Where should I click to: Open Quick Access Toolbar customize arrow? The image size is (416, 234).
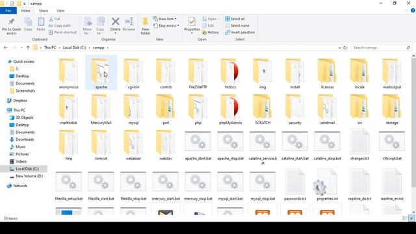click(x=25, y=4)
